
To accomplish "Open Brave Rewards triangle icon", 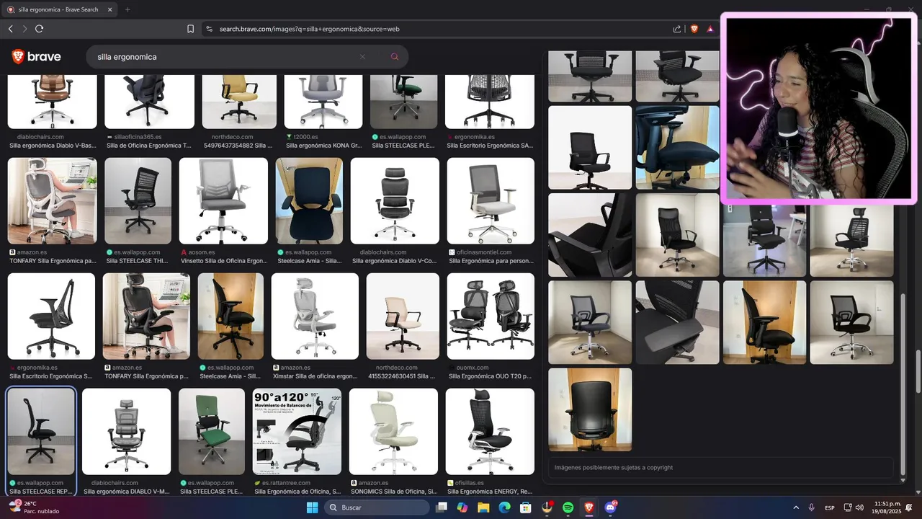I will (x=710, y=29).
